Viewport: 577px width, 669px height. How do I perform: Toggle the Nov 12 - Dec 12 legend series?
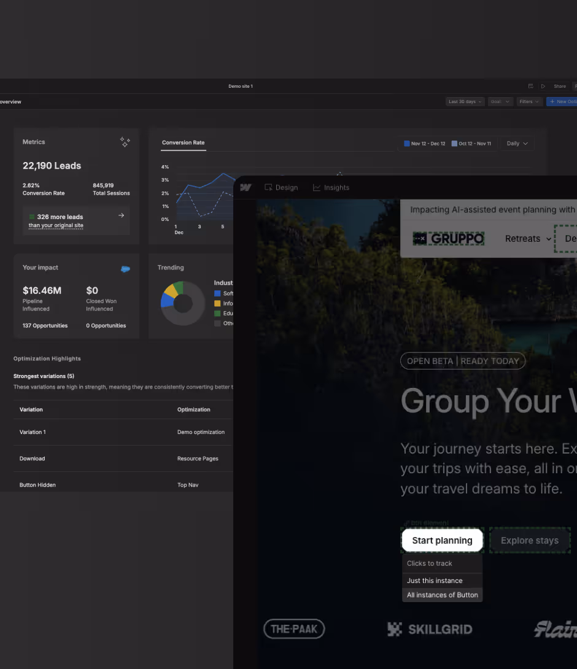(x=425, y=144)
